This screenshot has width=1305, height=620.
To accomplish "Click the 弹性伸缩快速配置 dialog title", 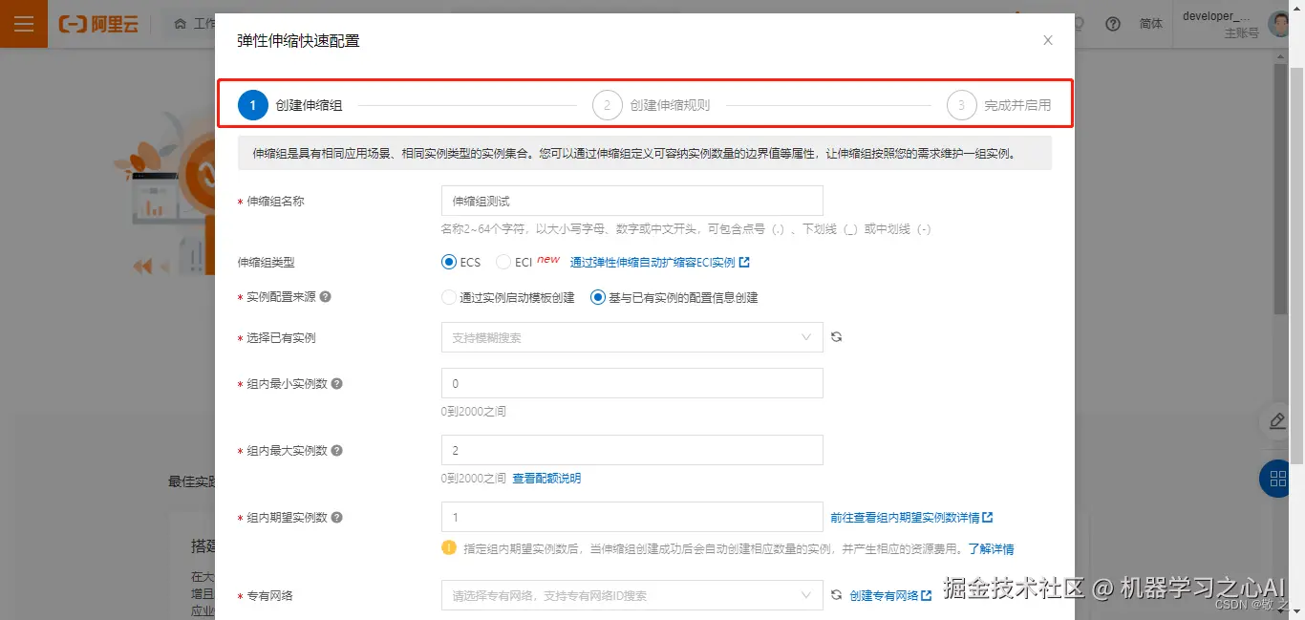I will coord(298,40).
